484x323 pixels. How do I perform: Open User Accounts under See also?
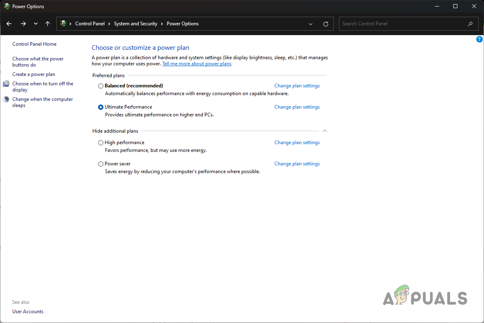point(28,312)
